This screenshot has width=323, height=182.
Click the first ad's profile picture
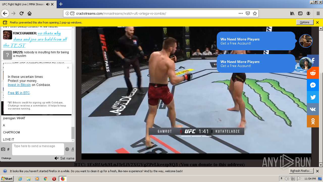pyautogui.click(x=306, y=41)
